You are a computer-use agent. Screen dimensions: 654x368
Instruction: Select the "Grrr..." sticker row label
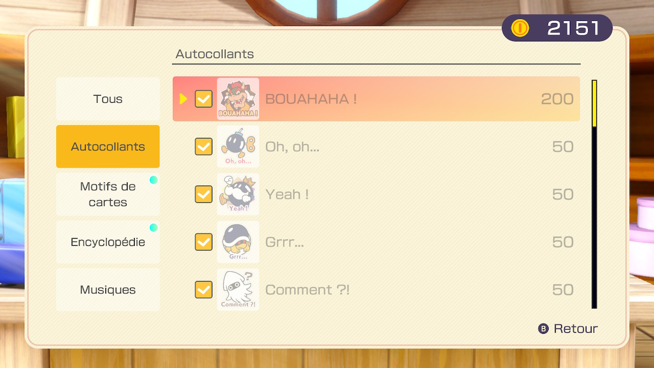click(x=285, y=242)
